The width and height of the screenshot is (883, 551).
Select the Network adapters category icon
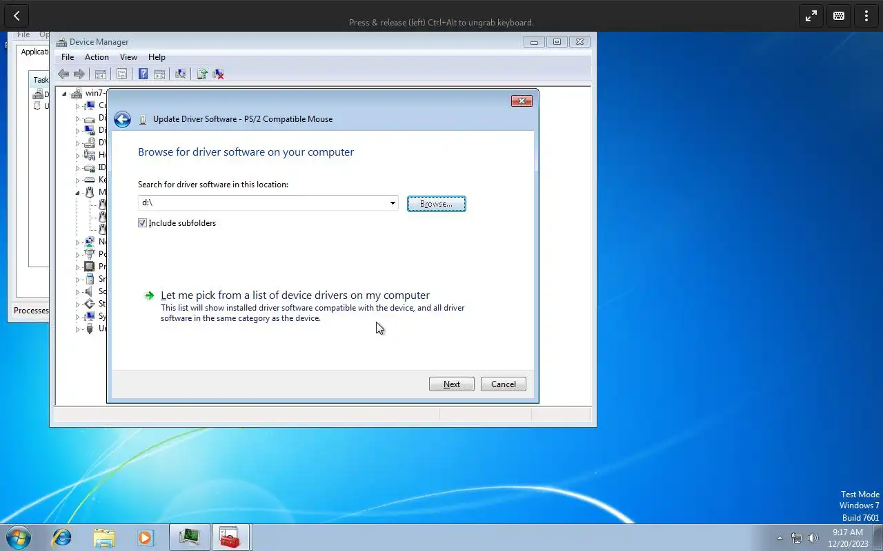coord(89,242)
